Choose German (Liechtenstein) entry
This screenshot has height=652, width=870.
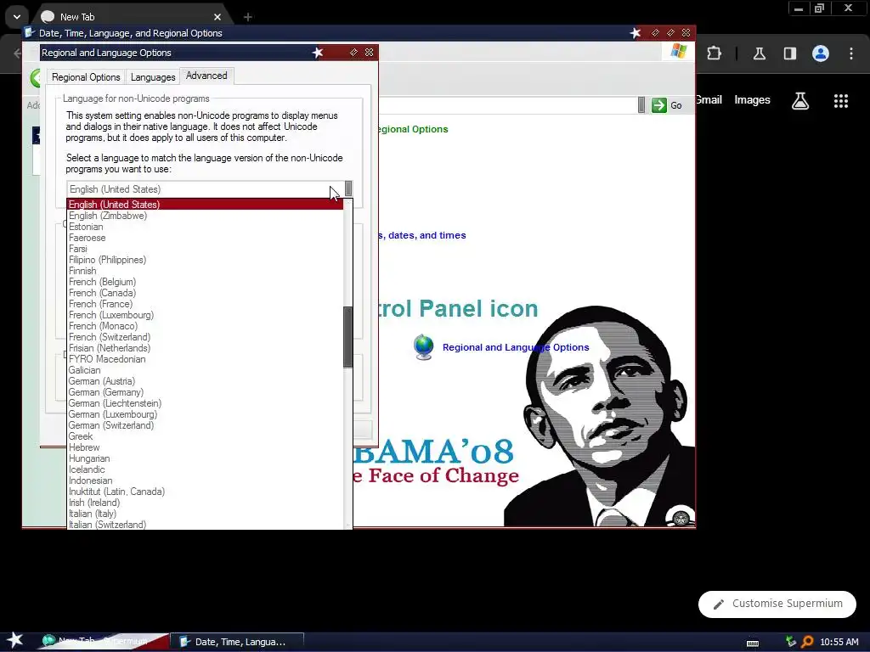pyautogui.click(x=205, y=403)
